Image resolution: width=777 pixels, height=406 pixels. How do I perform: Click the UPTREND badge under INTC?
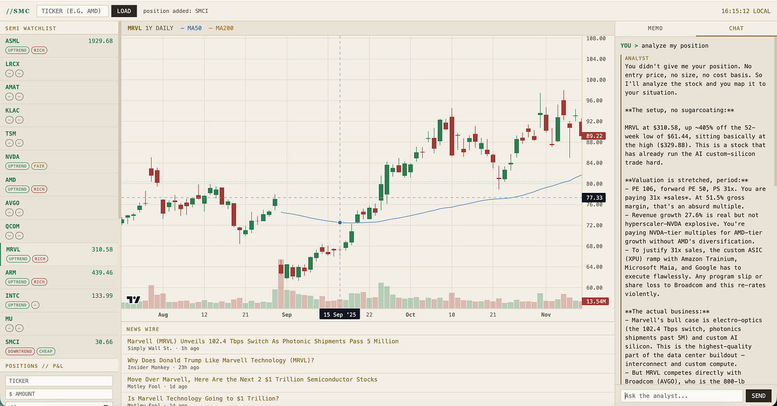coord(18,305)
